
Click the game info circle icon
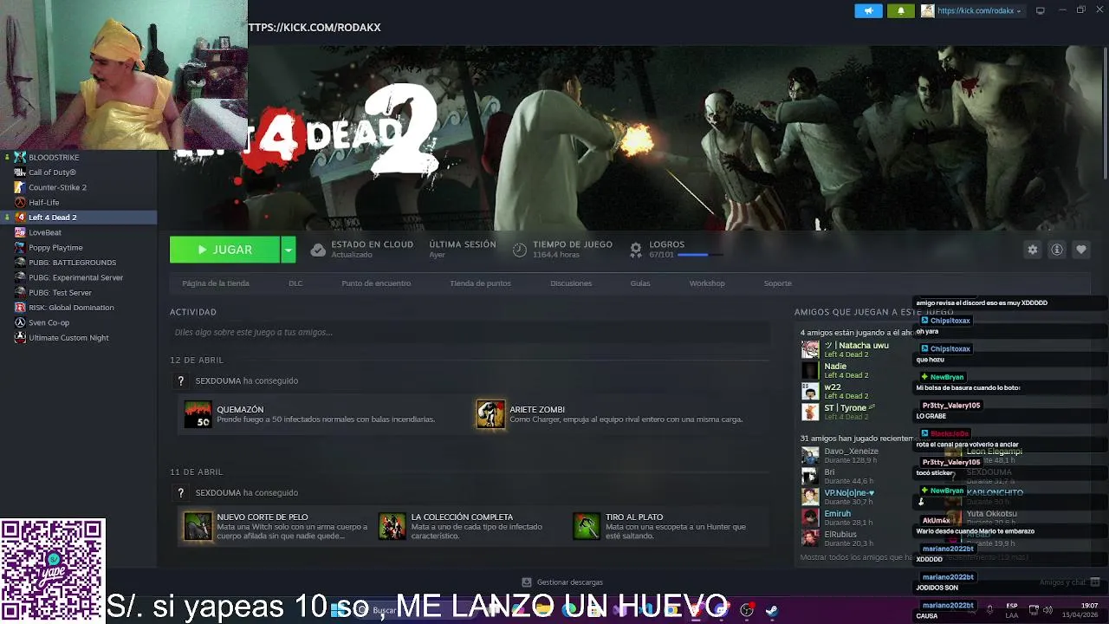[1057, 250]
